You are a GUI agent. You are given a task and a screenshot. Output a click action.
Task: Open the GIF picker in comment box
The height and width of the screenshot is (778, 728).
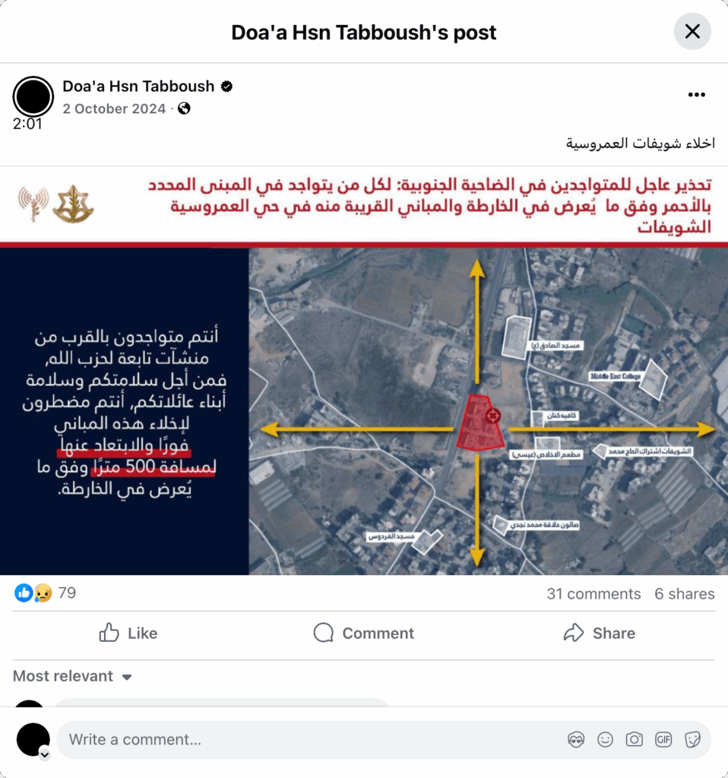tap(663, 740)
